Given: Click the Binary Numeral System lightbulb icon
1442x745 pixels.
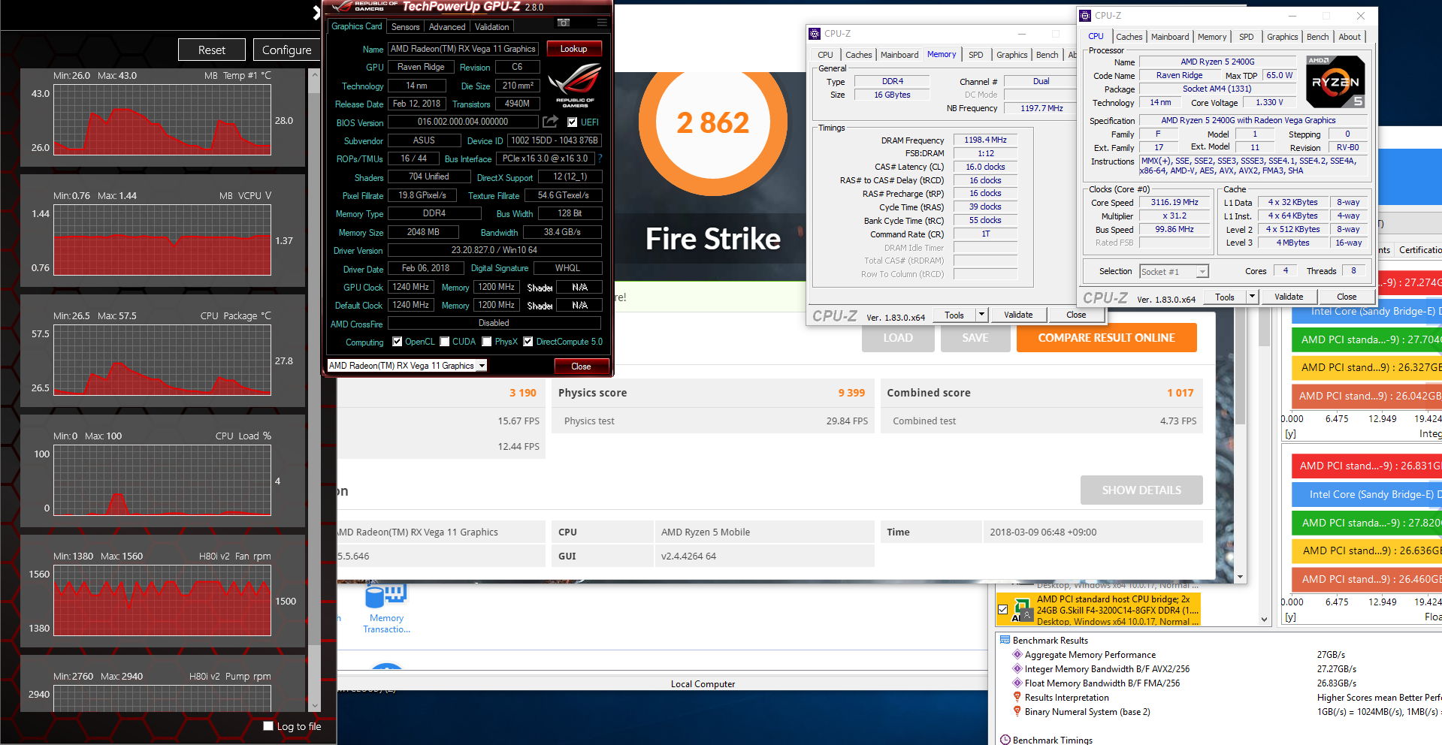Looking at the screenshot, I should click(1017, 711).
